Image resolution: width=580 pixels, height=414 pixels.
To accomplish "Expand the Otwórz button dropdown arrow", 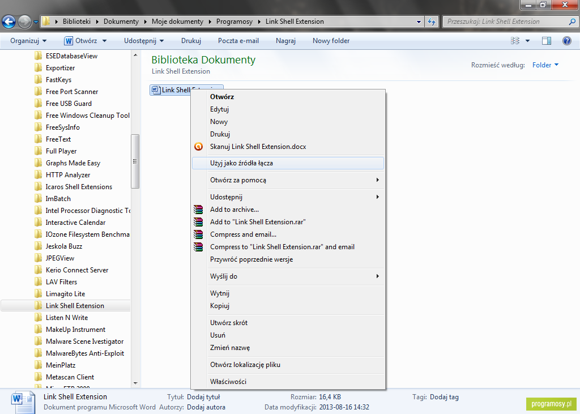I will click(x=104, y=41).
